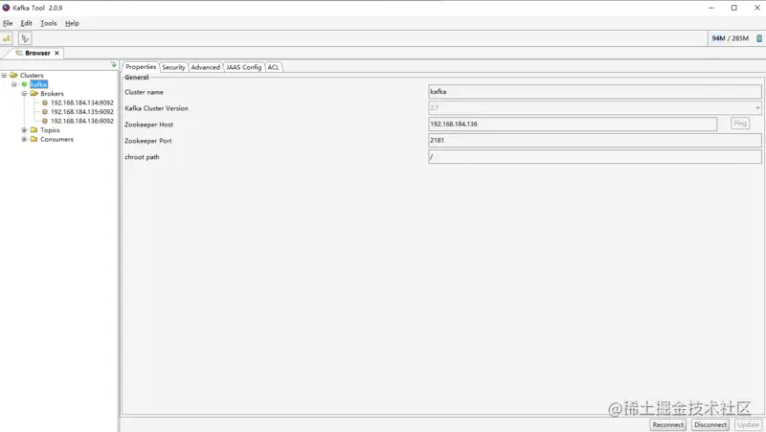This screenshot has width=766, height=432.
Task: Select broker 192.168.184.136:9092
Action: (82, 121)
